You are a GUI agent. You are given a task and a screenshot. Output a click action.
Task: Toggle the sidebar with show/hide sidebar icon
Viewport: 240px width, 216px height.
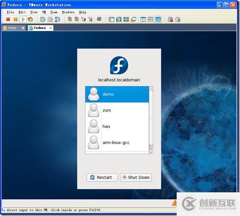coord(111,19)
